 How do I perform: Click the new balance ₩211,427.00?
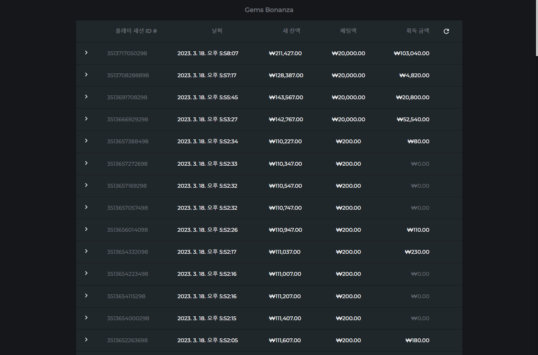tap(285, 53)
